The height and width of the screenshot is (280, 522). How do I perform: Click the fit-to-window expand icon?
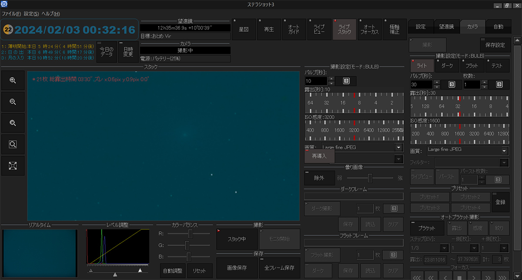point(13,165)
